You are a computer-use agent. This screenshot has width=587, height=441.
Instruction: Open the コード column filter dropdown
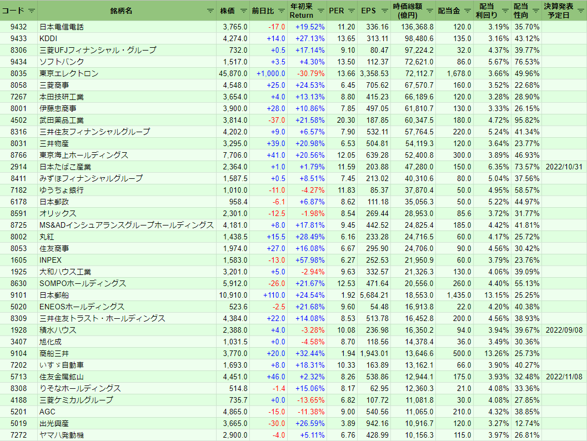click(x=32, y=11)
